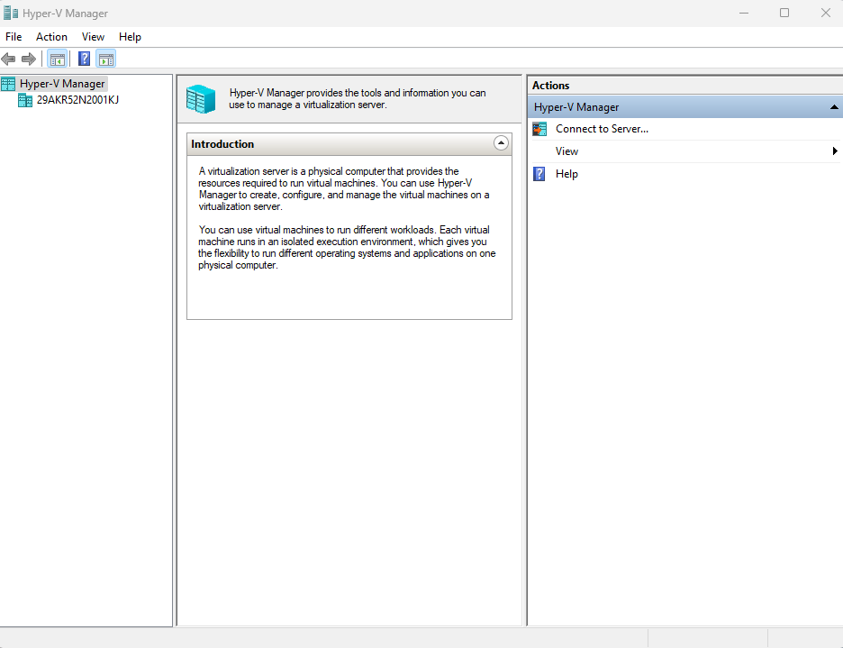Open the View menu in menu bar

tap(93, 37)
